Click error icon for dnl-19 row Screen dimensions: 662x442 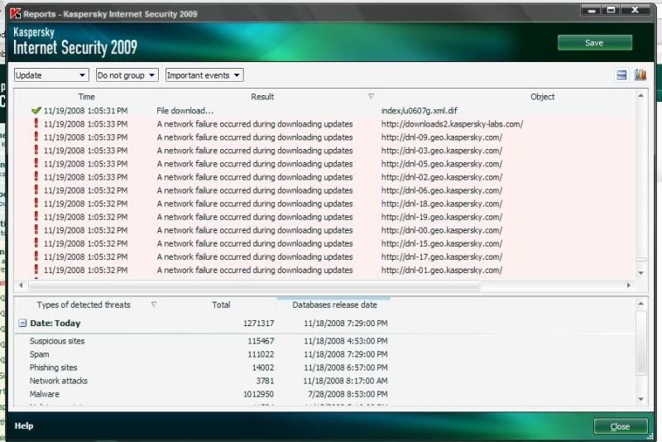(36, 217)
